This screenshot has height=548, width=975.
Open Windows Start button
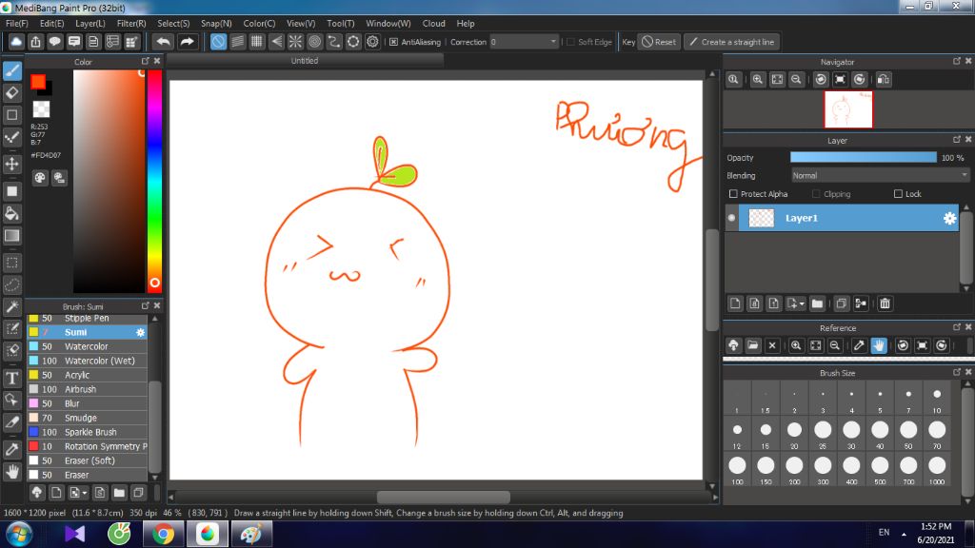point(19,535)
